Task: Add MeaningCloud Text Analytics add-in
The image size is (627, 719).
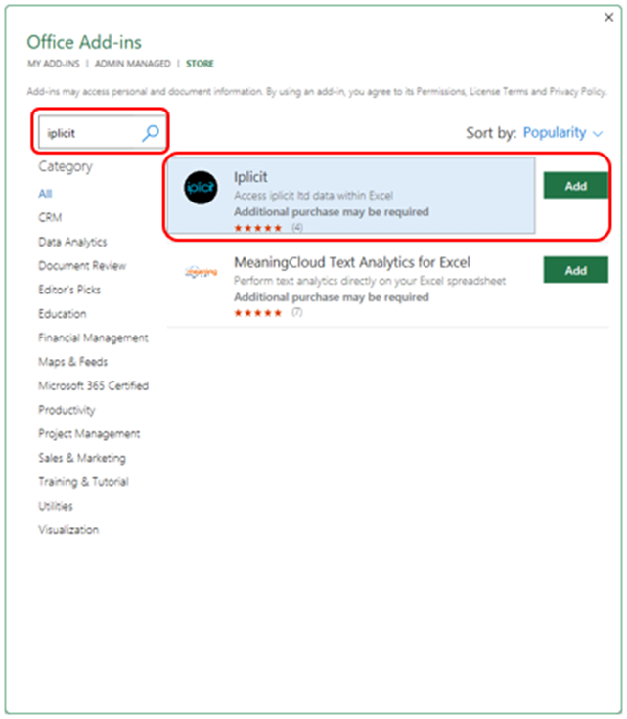Action: 575,270
